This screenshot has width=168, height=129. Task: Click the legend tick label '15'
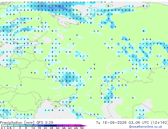39,128
